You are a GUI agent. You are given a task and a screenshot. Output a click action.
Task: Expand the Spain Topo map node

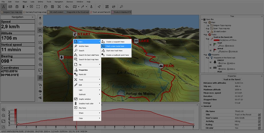[207, 28]
